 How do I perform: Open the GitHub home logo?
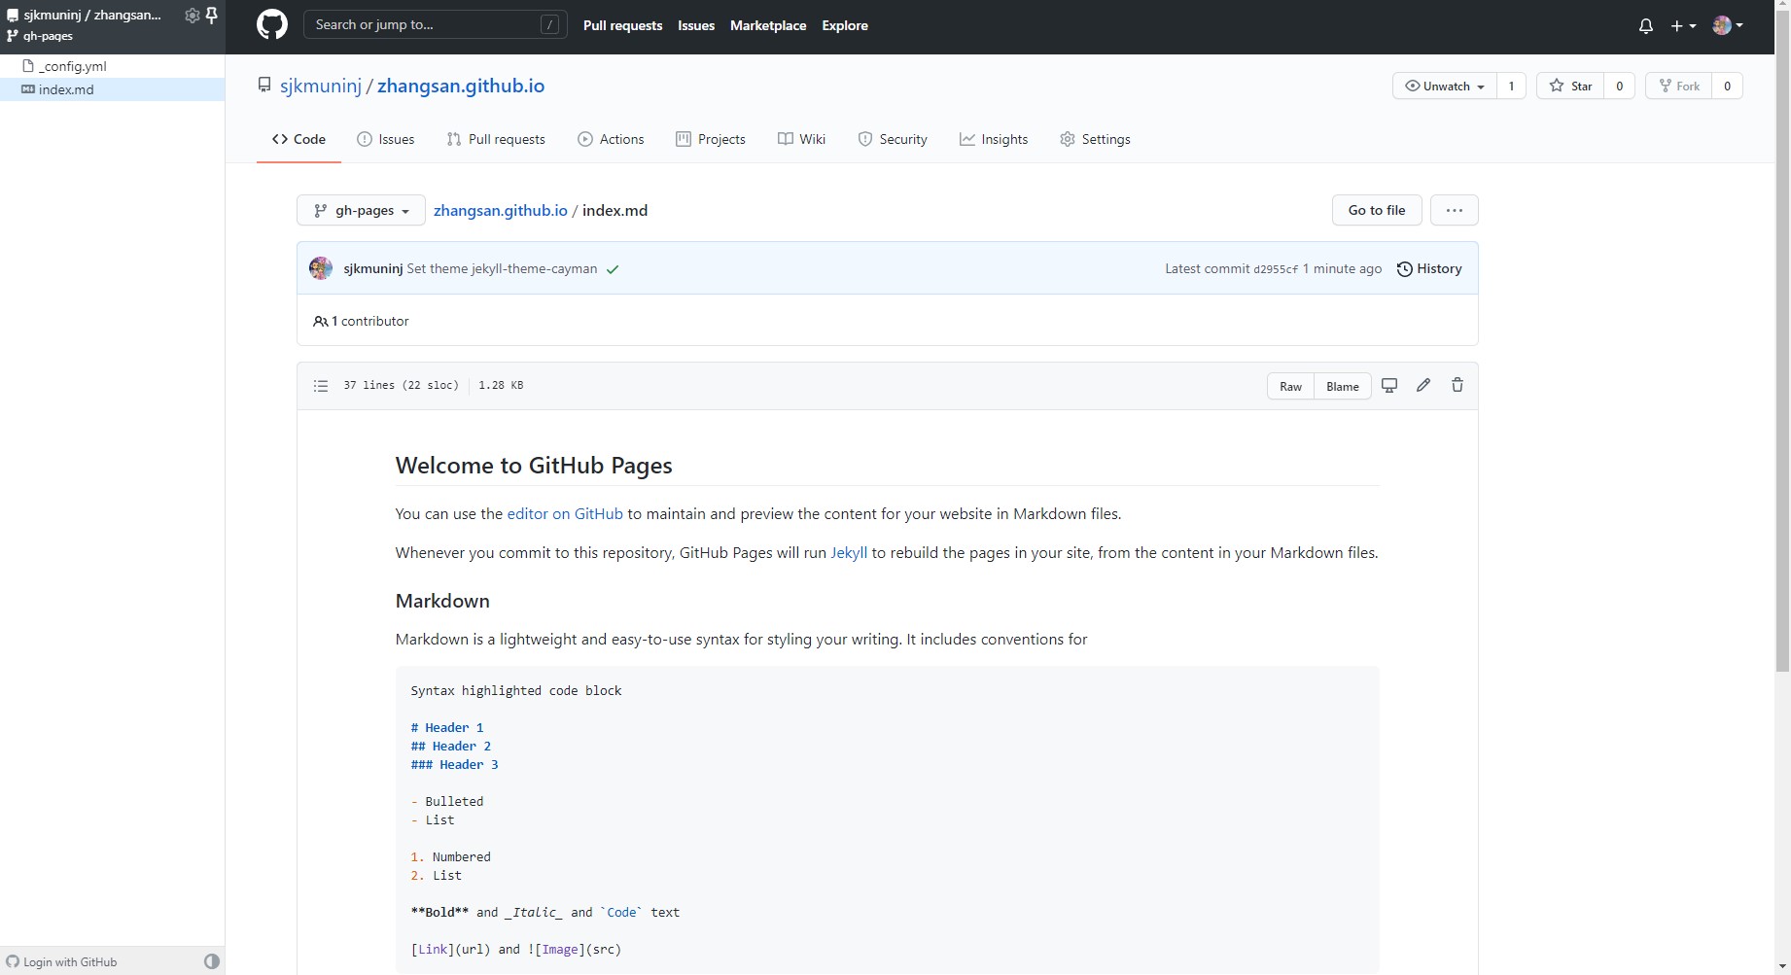(272, 25)
